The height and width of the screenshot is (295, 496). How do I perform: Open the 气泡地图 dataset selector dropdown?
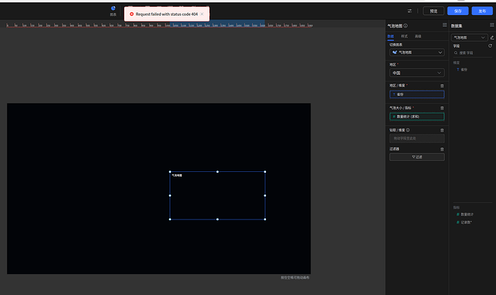click(x=469, y=37)
